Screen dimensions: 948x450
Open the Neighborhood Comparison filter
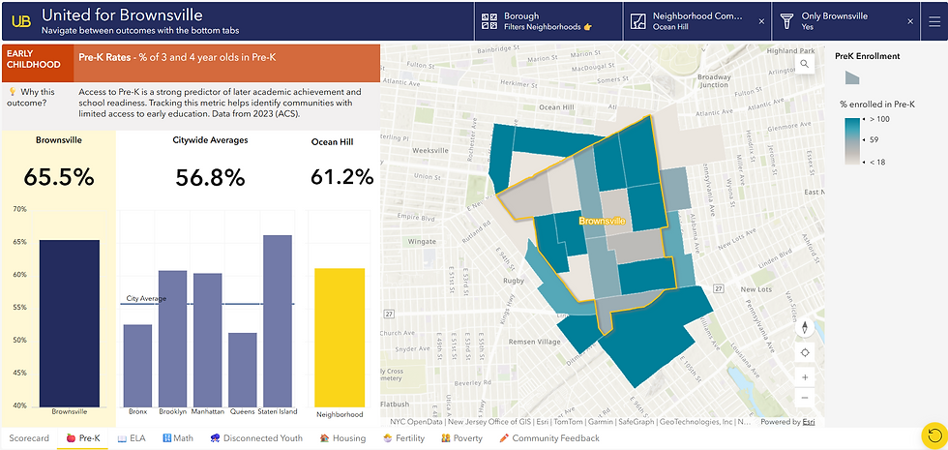(697, 21)
